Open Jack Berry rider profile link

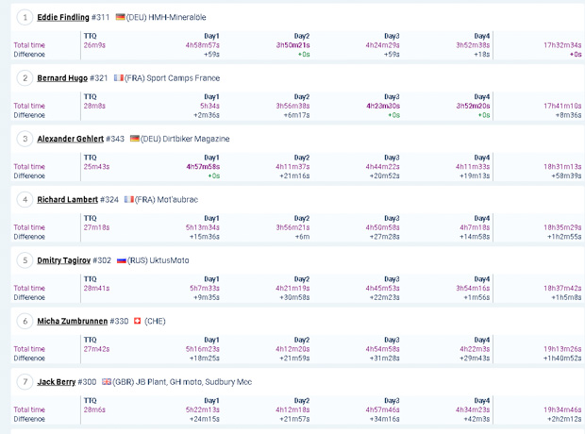point(57,382)
